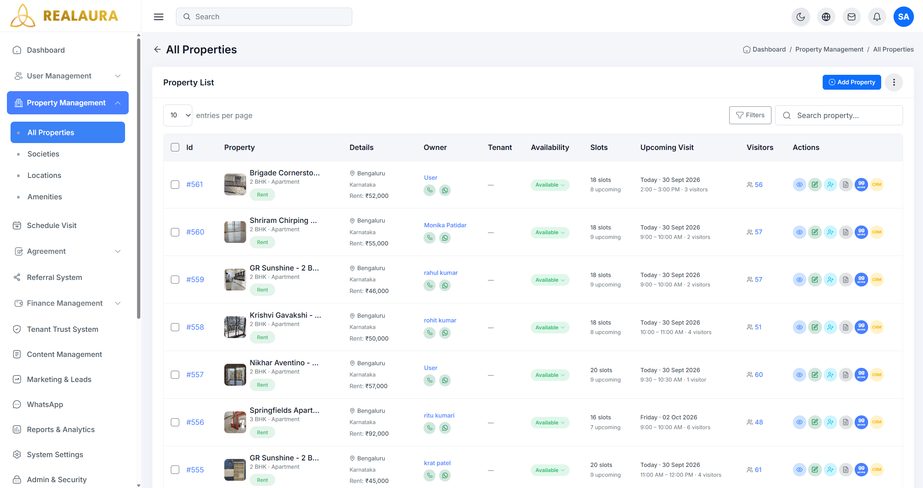
Task: Click the Add Property button
Action: 851,82
